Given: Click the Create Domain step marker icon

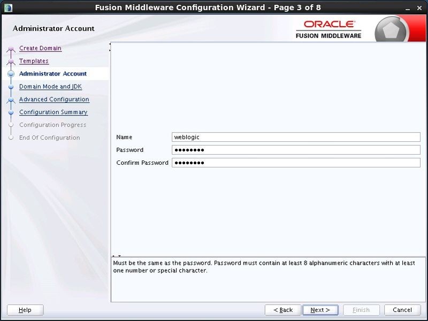Looking at the screenshot, I should tap(11, 49).
